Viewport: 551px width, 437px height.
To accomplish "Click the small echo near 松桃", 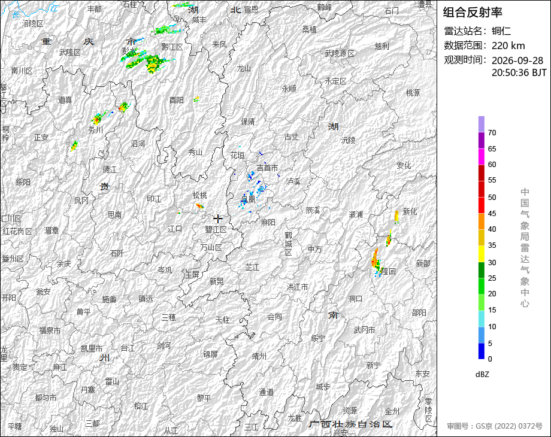I will 199,206.
